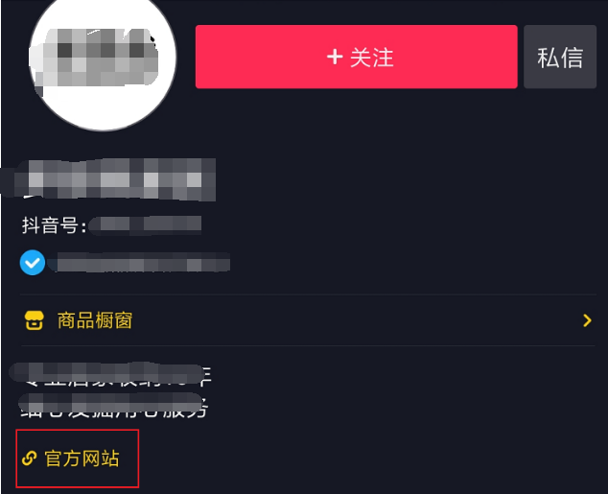Click the plus icon inside the follow button
This screenshot has height=494, width=608.
(335, 58)
